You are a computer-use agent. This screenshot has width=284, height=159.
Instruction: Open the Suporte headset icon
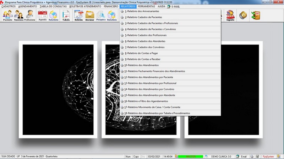click(230, 15)
